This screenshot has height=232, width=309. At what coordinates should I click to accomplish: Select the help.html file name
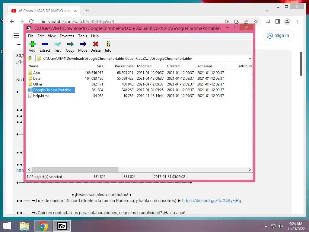(x=41, y=96)
